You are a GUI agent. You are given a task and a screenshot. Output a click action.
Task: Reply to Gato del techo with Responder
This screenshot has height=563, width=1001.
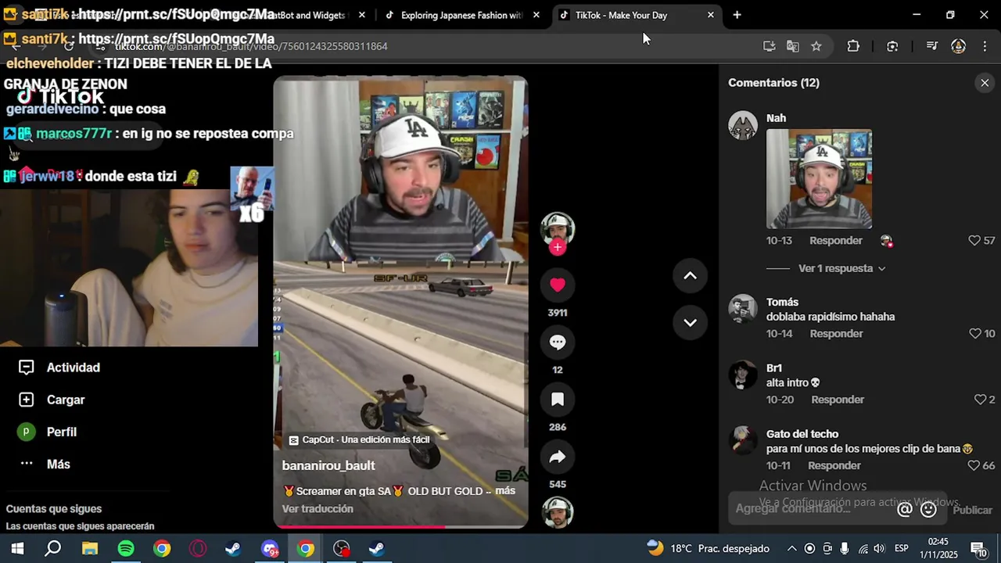834,465
